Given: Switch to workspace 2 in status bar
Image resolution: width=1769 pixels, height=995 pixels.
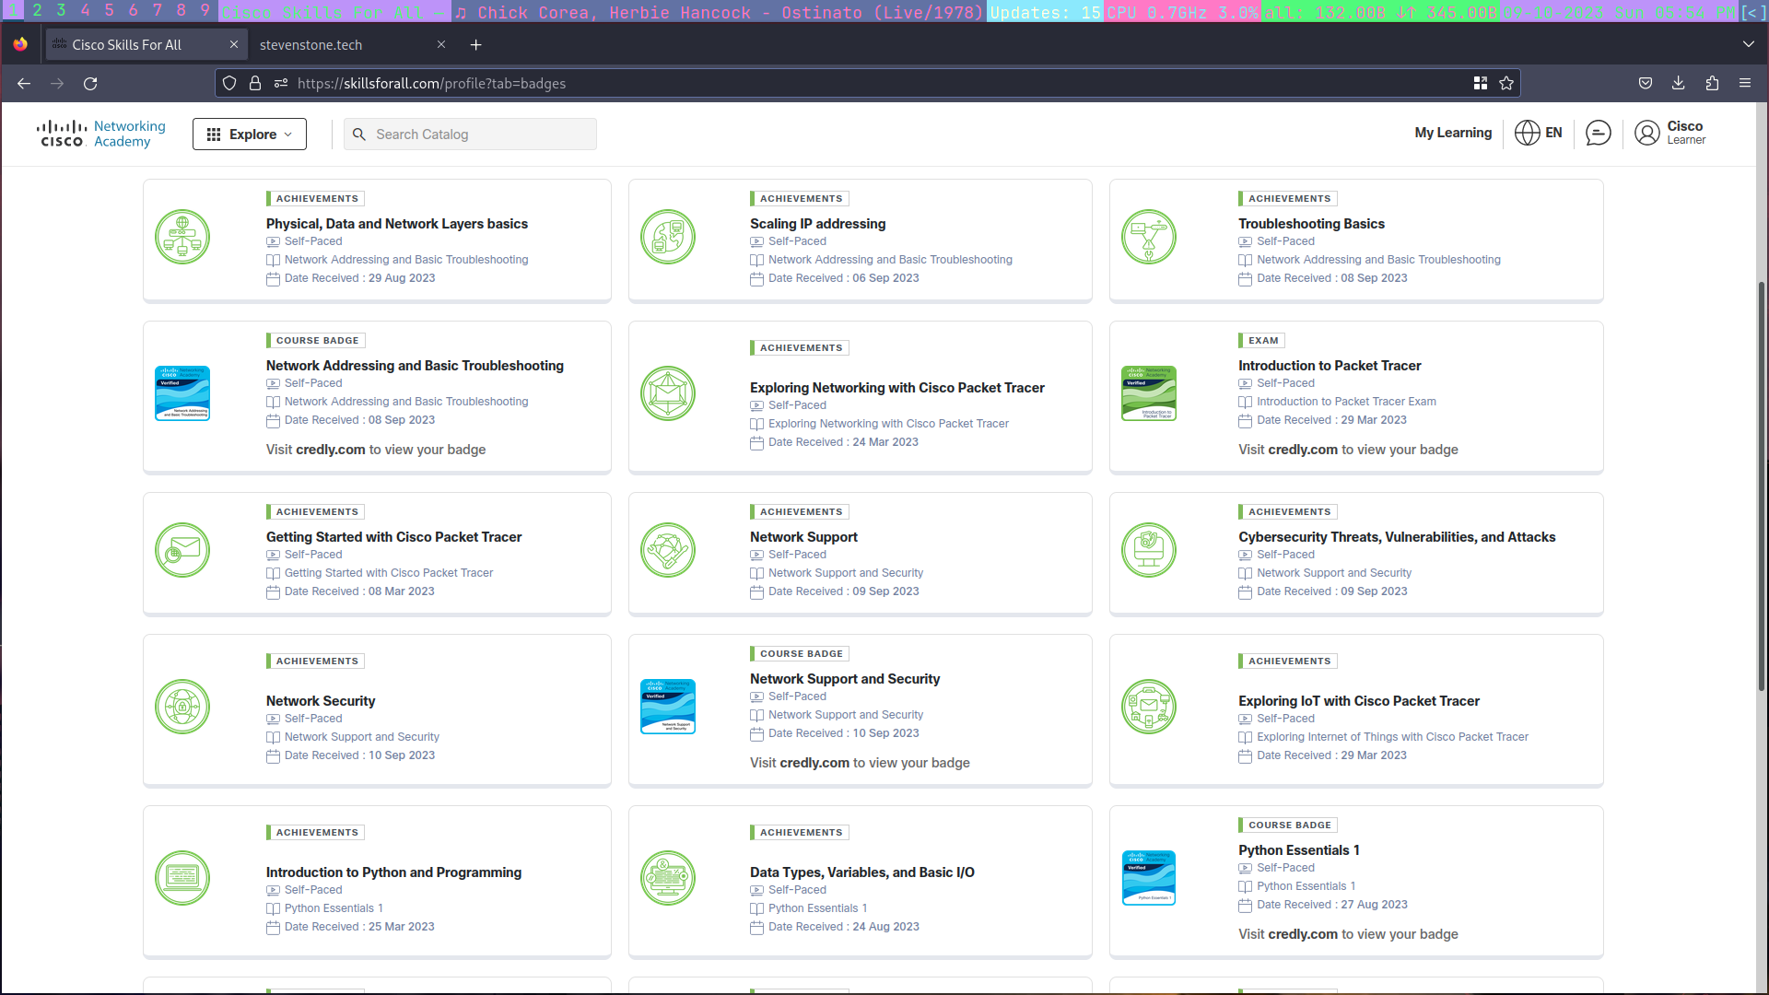Looking at the screenshot, I should tap(37, 11).
